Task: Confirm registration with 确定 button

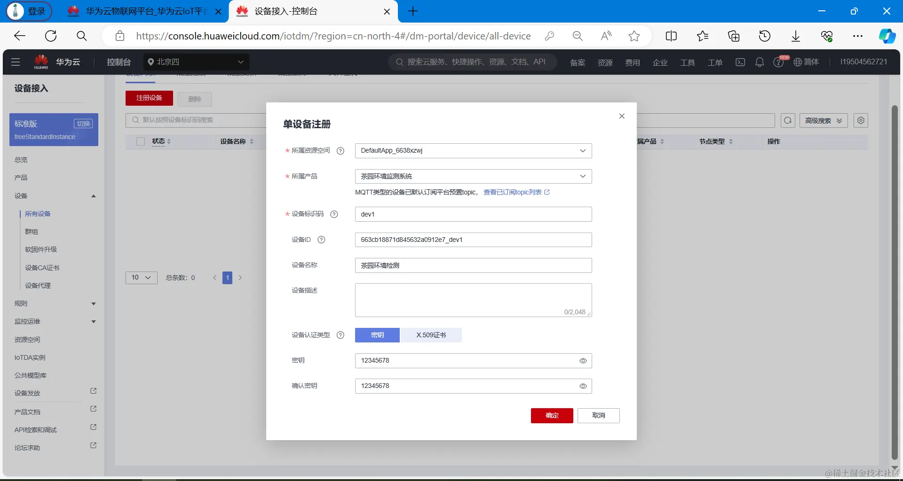Action: click(x=552, y=416)
